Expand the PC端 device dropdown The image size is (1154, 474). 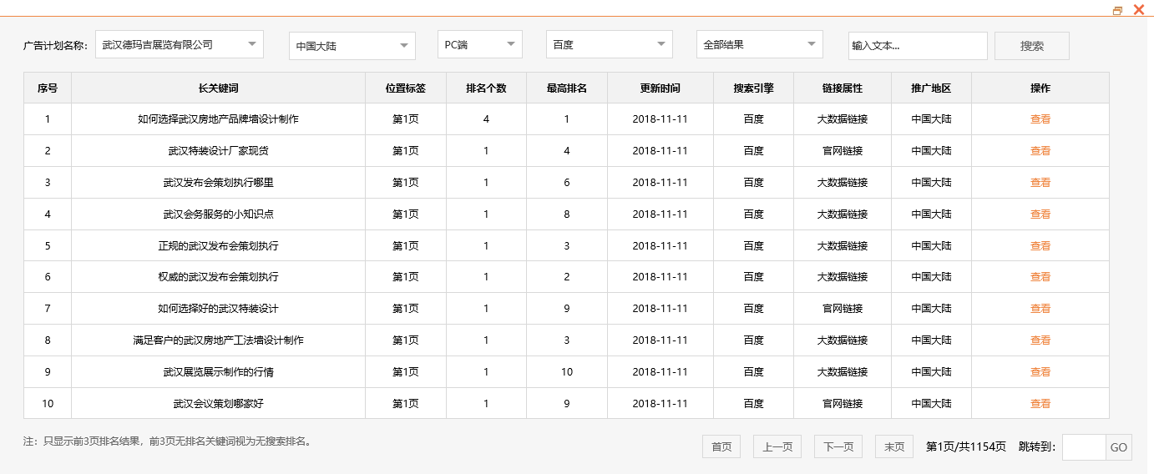[480, 44]
